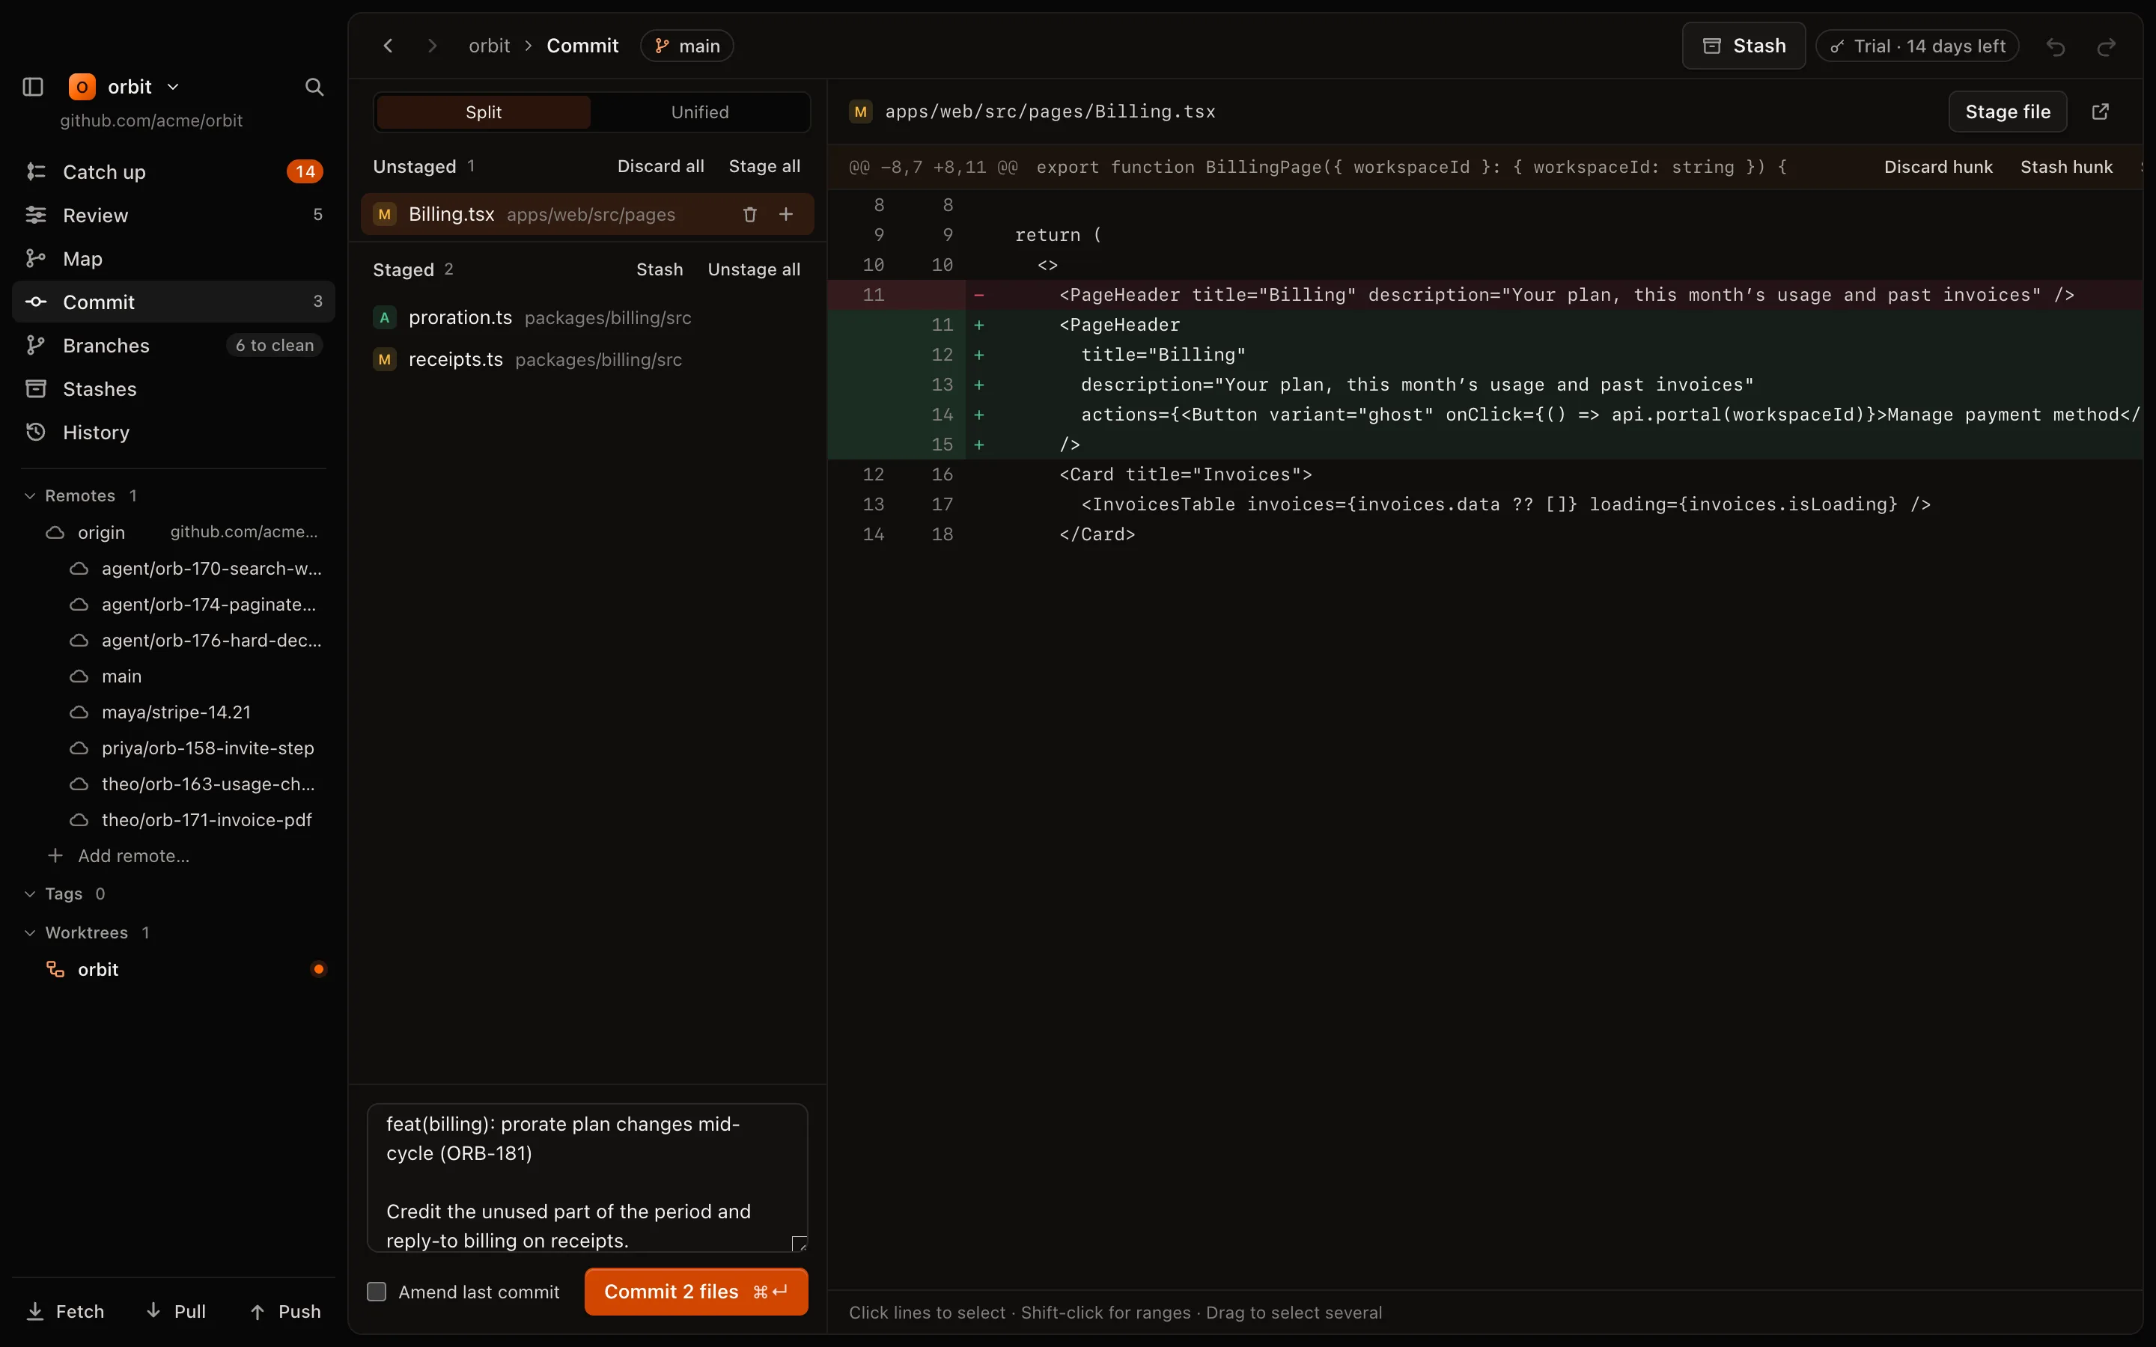Open the Catch up view
The image size is (2156, 1347).
[x=174, y=171]
